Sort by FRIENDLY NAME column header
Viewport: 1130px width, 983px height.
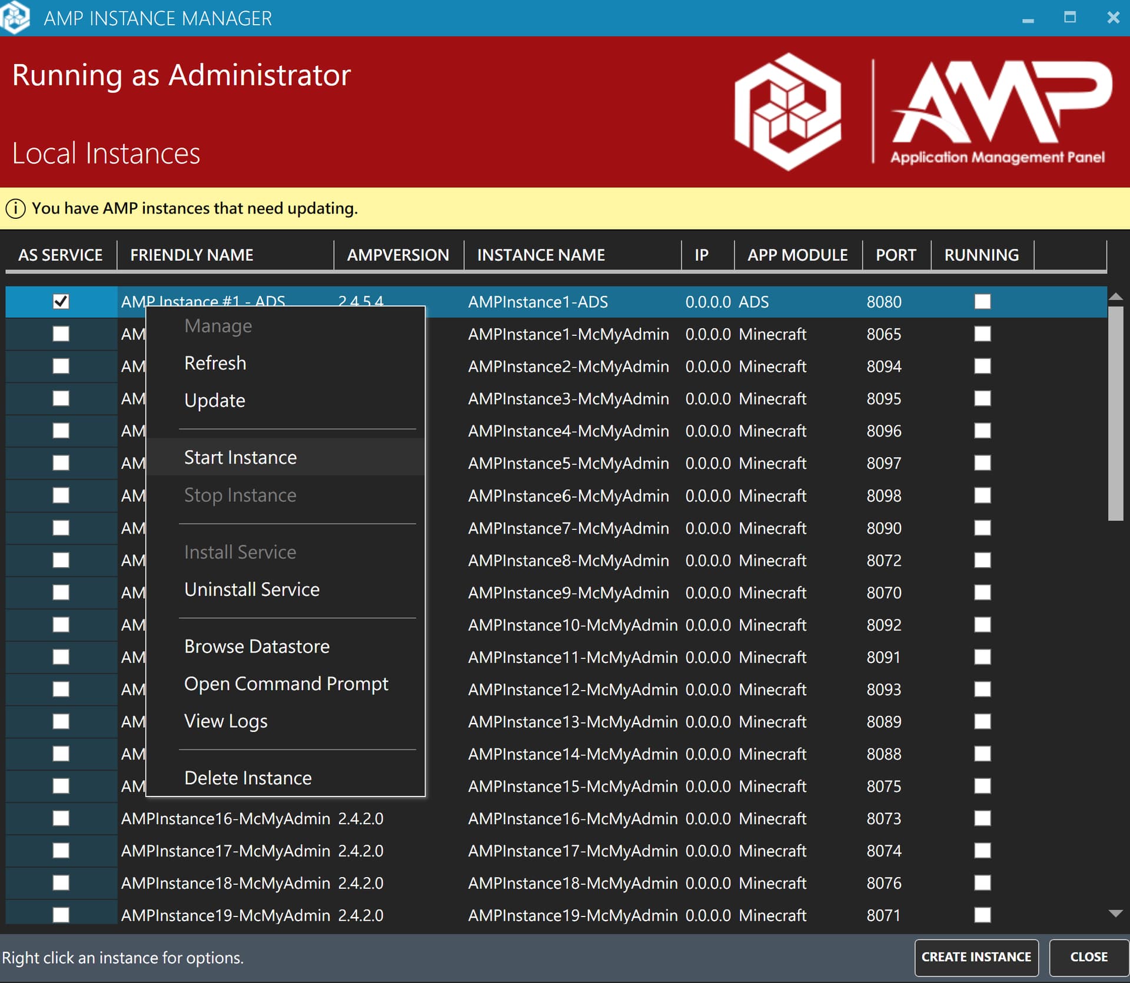[x=225, y=255]
